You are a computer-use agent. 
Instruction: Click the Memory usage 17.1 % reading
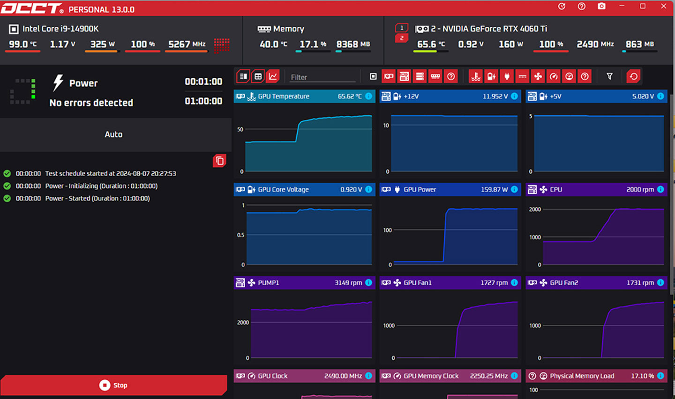pyautogui.click(x=313, y=44)
